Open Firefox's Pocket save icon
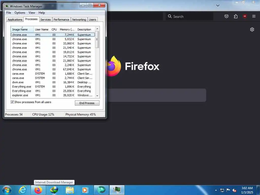The width and height of the screenshot is (260, 195). (226, 16)
